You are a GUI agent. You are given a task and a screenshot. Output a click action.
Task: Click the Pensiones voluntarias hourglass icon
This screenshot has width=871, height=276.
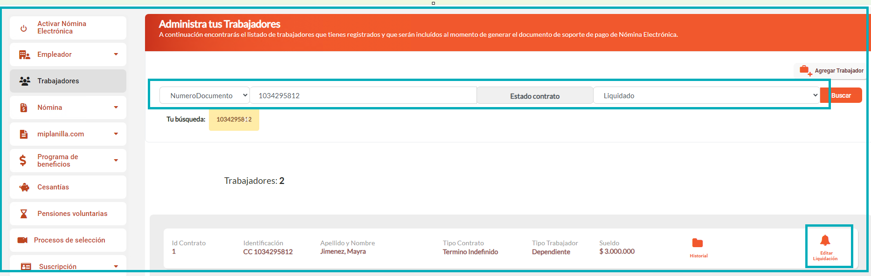(24, 214)
